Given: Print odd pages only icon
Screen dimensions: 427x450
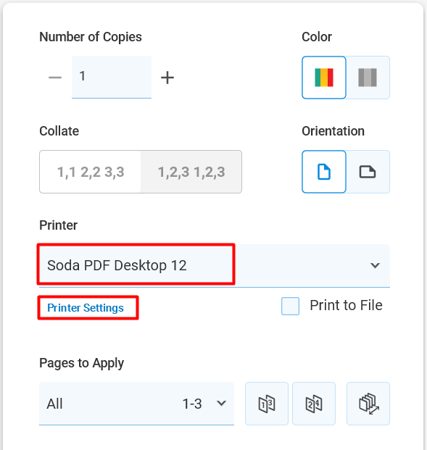Looking at the screenshot, I should pyautogui.click(x=267, y=404).
